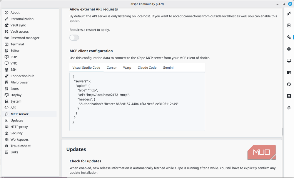Select VNC settings category
Image resolution: width=294 pixels, height=178 pixels.
(30, 63)
